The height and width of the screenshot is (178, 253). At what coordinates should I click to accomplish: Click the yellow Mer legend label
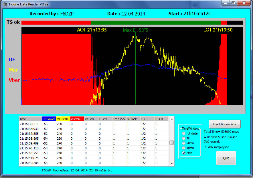coord(13,70)
